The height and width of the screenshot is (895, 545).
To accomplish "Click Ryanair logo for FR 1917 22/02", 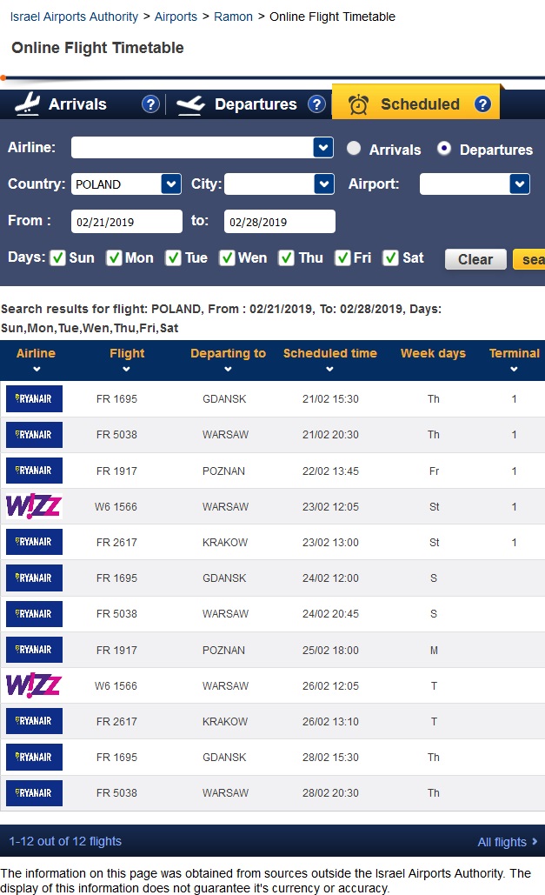I will click(x=34, y=471).
